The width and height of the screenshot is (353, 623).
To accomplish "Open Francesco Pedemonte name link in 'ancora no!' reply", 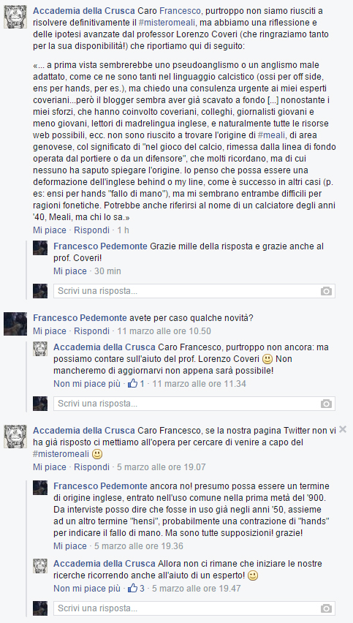I will pos(100,486).
